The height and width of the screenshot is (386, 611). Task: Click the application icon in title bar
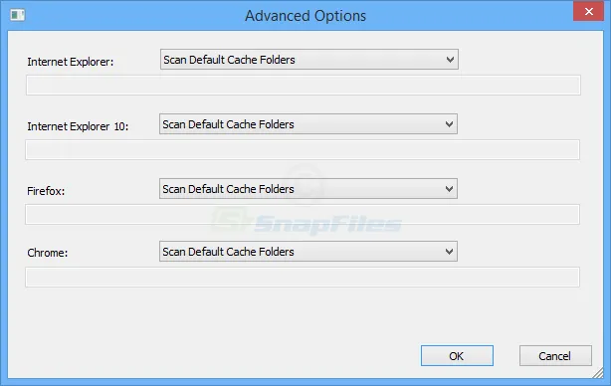(18, 15)
